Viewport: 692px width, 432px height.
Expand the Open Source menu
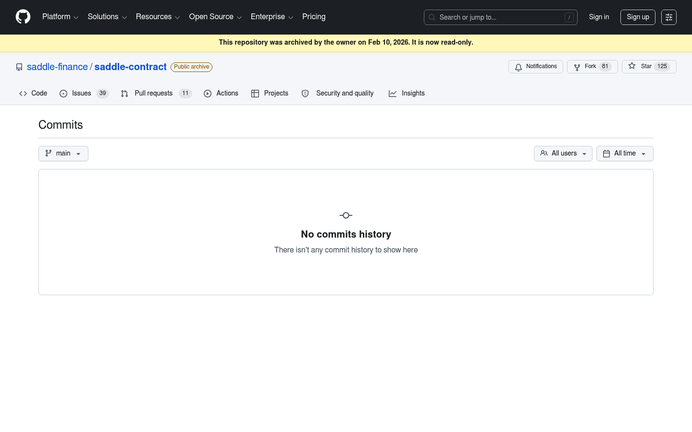click(215, 17)
